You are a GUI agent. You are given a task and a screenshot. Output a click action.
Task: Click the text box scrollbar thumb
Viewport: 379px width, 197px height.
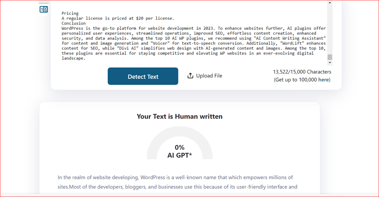tap(330, 57)
